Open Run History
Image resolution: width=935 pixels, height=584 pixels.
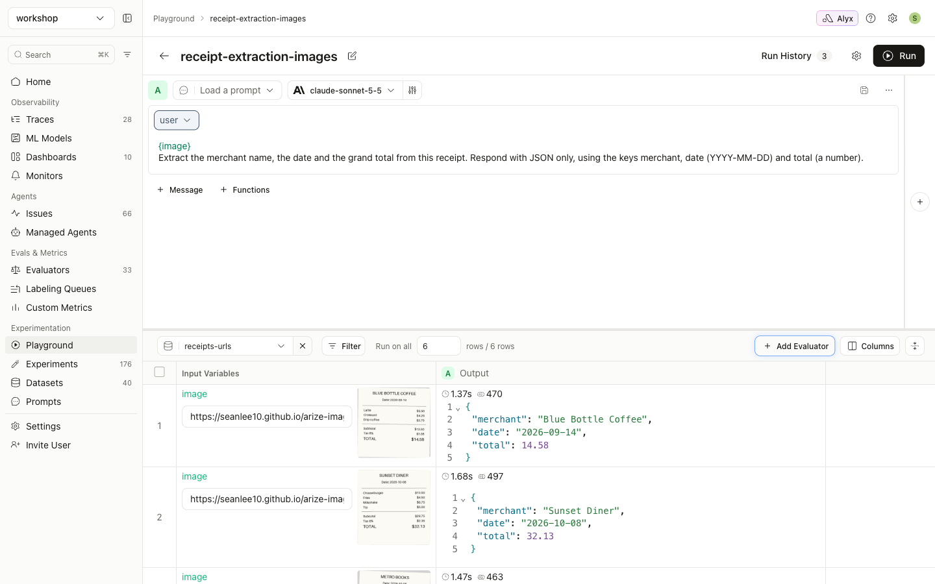[796, 56]
